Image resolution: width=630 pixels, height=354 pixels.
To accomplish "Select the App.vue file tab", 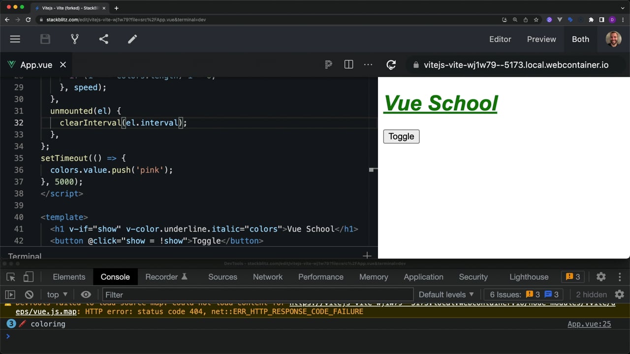I will tap(36, 65).
